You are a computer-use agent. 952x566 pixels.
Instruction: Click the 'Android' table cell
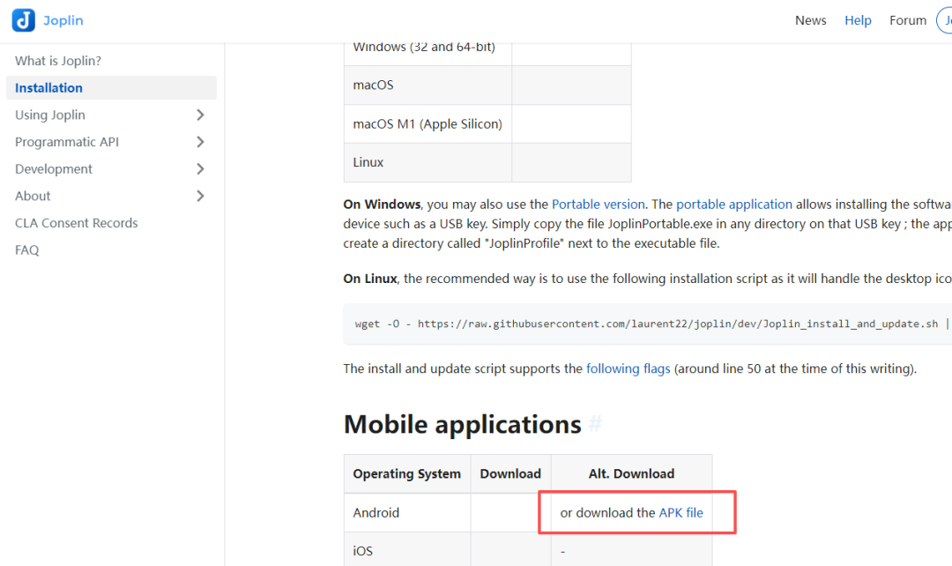click(406, 512)
